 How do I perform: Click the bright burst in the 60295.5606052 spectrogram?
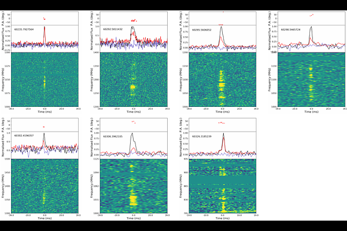click(222, 85)
